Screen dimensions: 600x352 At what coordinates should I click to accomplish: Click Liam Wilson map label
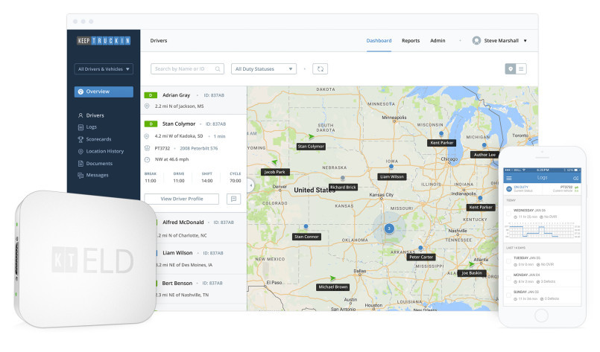tap(392, 176)
